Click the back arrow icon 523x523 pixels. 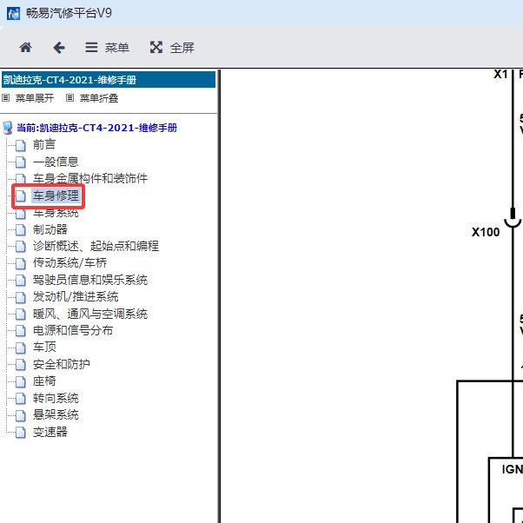[x=59, y=48]
